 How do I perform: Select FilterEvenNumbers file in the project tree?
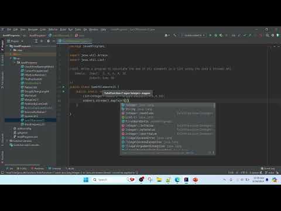(35, 75)
